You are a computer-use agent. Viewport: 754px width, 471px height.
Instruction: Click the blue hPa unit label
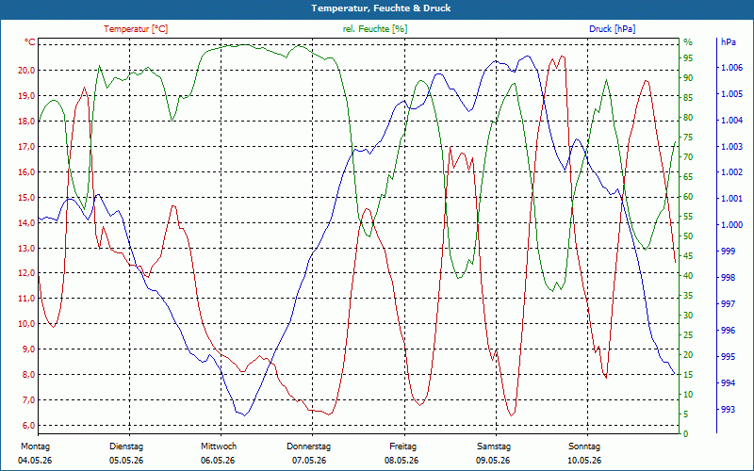pos(729,41)
